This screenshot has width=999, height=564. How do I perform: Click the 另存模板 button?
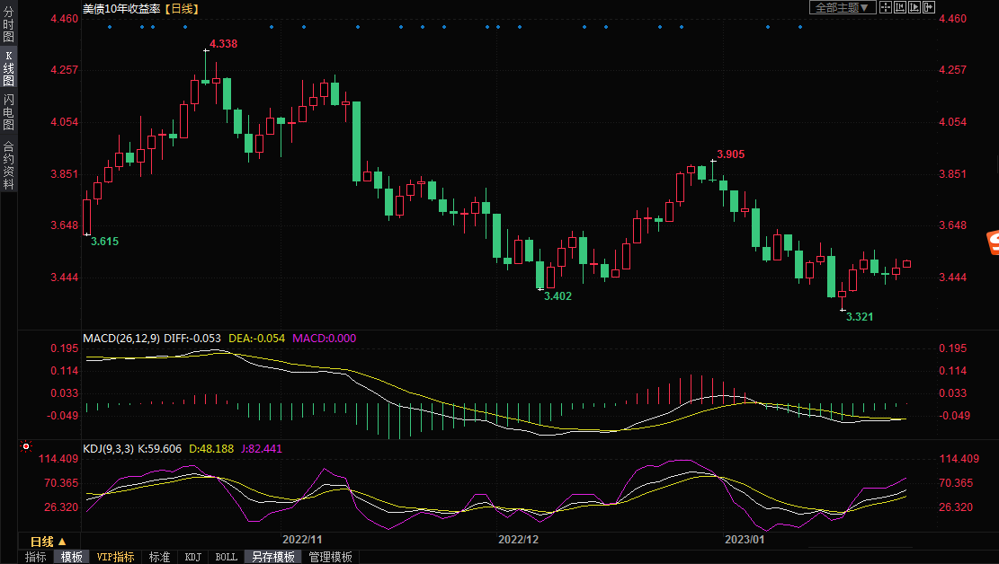click(272, 557)
